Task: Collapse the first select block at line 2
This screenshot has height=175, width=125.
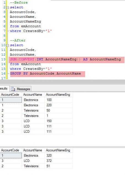Action: (x=8, y=7)
